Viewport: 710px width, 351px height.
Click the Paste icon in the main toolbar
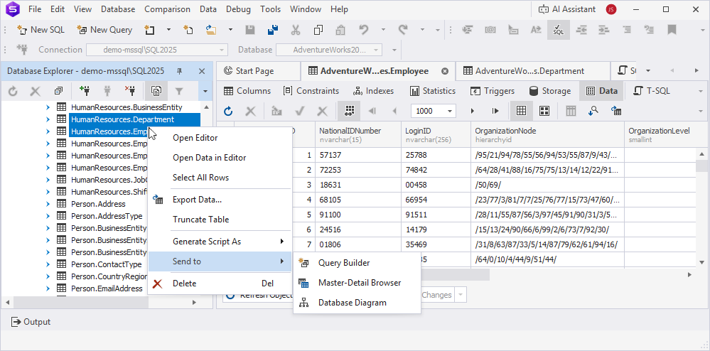(340, 30)
